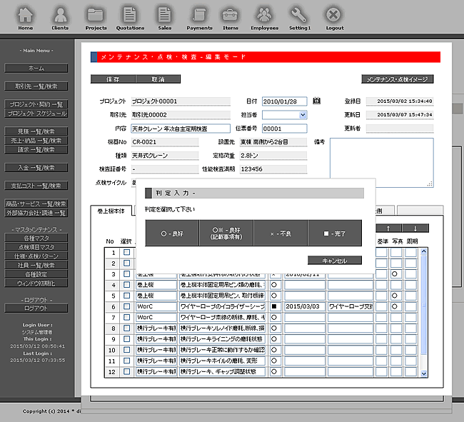Click the date cell 2015/03/03 in row 6

pos(304,306)
